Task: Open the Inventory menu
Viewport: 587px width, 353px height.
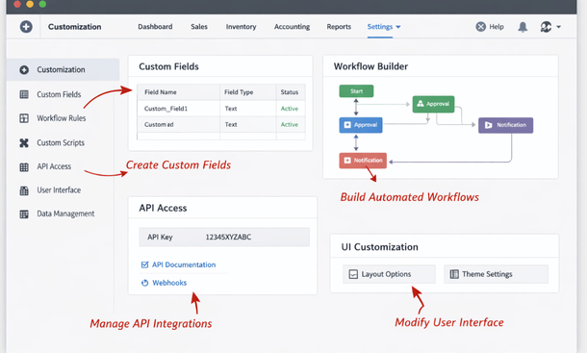Action: [x=241, y=27]
